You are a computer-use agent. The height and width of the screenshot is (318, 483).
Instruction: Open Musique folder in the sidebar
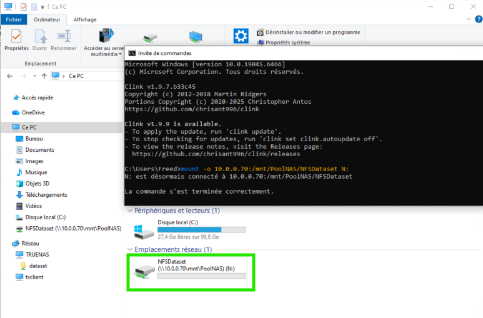(36, 172)
